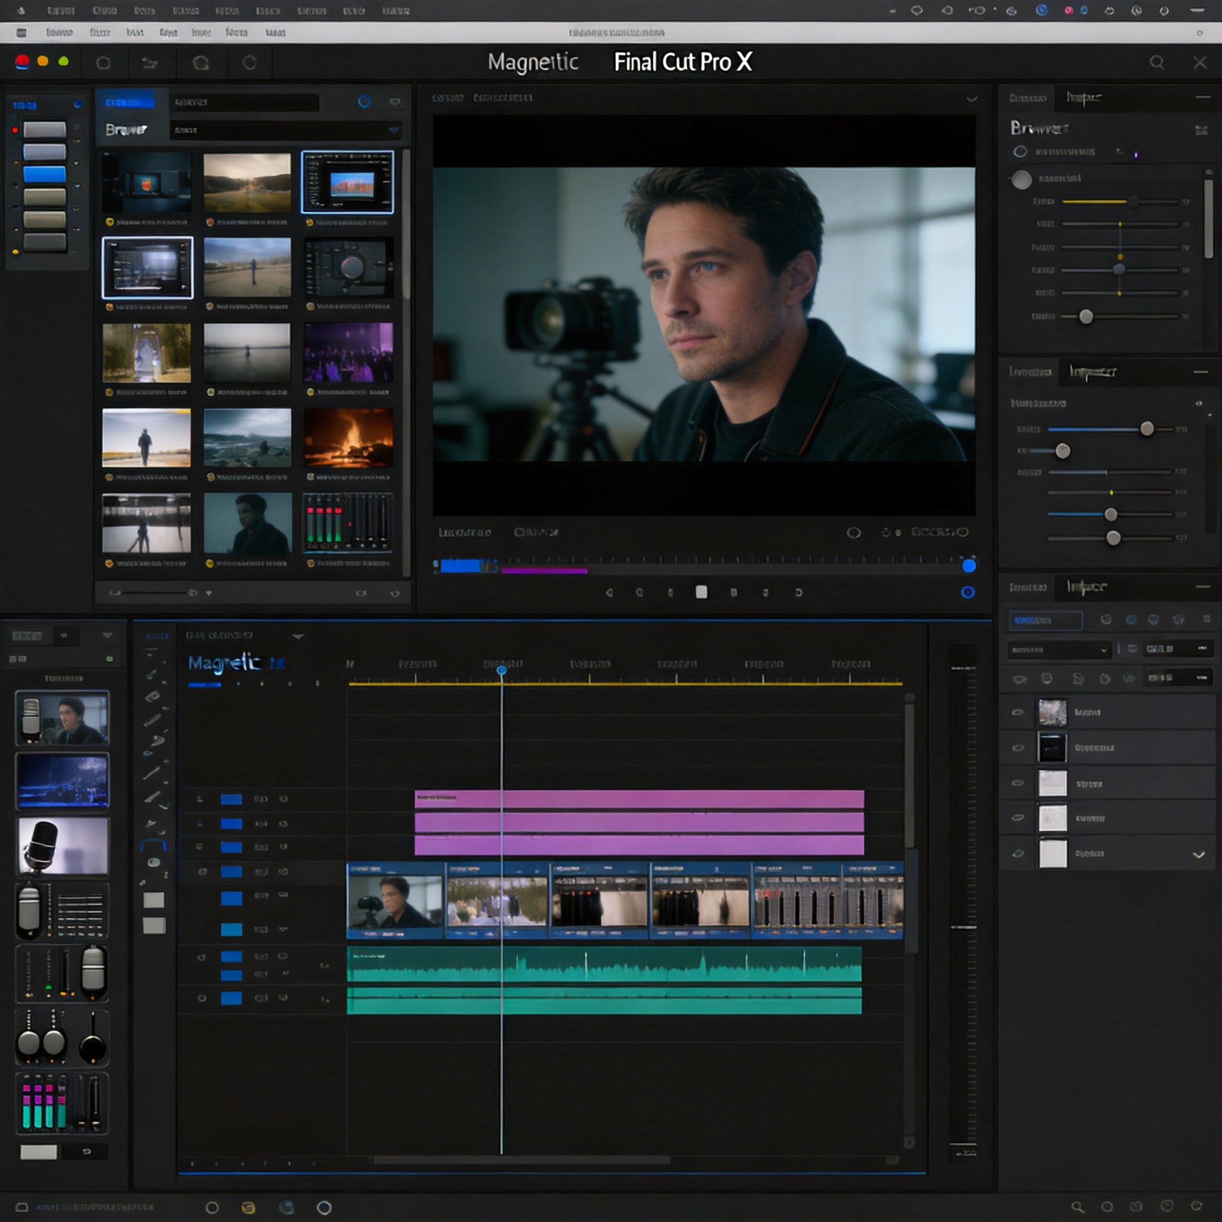
Task: Toggle the circle on the bottom audio track header
Action: click(x=202, y=998)
